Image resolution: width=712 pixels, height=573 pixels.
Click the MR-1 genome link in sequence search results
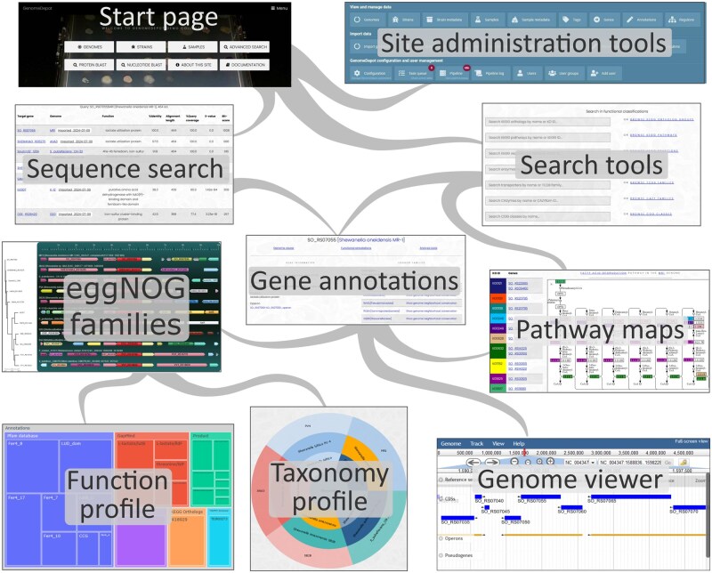point(53,130)
